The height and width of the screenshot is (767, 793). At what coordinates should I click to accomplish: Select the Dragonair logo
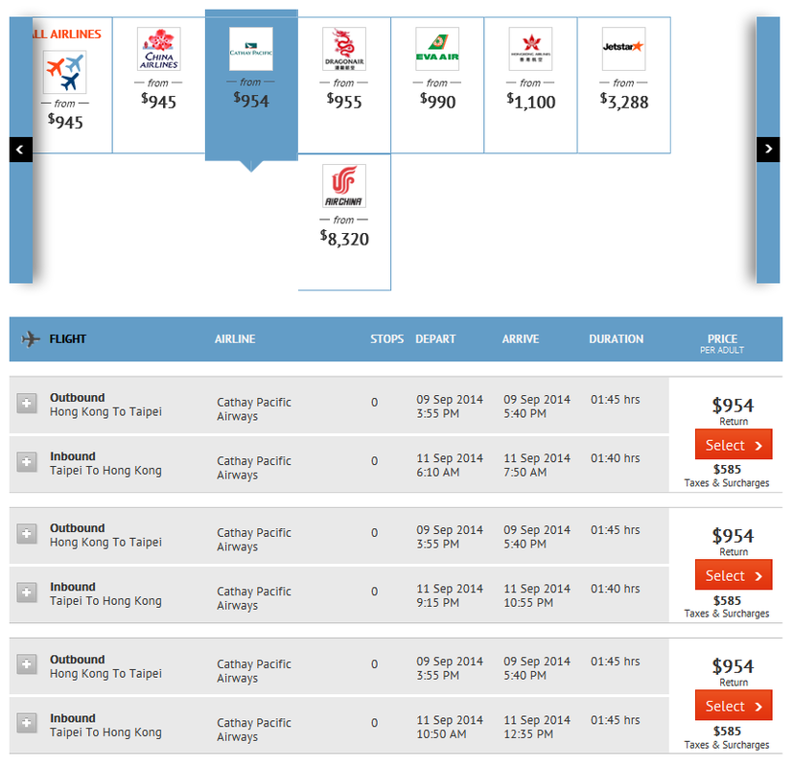343,50
